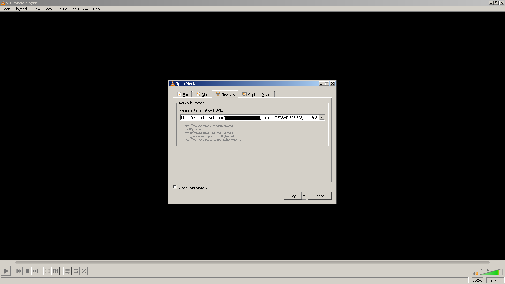Click the VLC cone icon in main title bar

click(3, 3)
